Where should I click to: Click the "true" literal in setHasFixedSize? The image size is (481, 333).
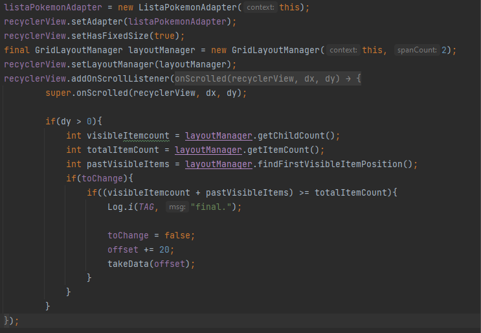tap(164, 36)
